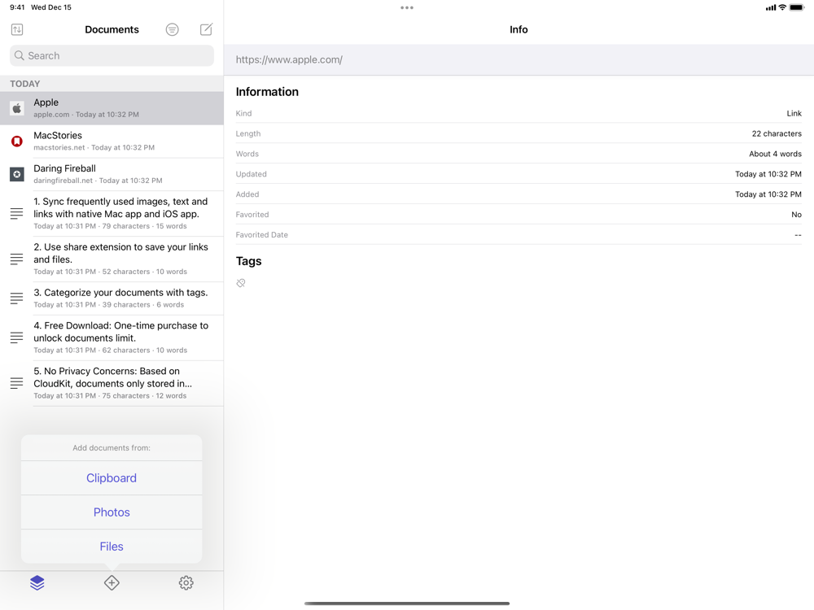Open the Settings gear tab
814x610 pixels.
[186, 583]
